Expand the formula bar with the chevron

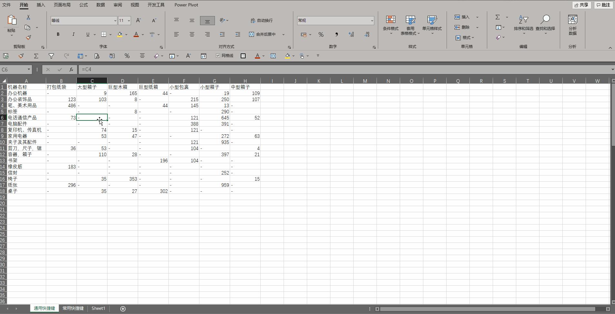click(612, 70)
